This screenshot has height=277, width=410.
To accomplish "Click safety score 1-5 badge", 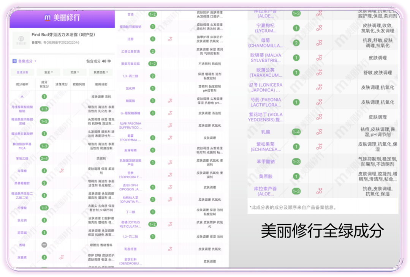I will (x=44, y=121).
